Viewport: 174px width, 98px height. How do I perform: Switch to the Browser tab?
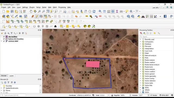coord(4,76)
